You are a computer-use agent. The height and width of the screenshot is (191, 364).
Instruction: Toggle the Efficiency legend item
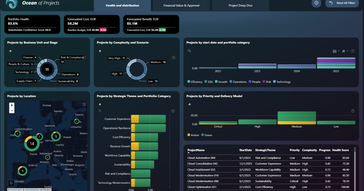(x=195, y=82)
